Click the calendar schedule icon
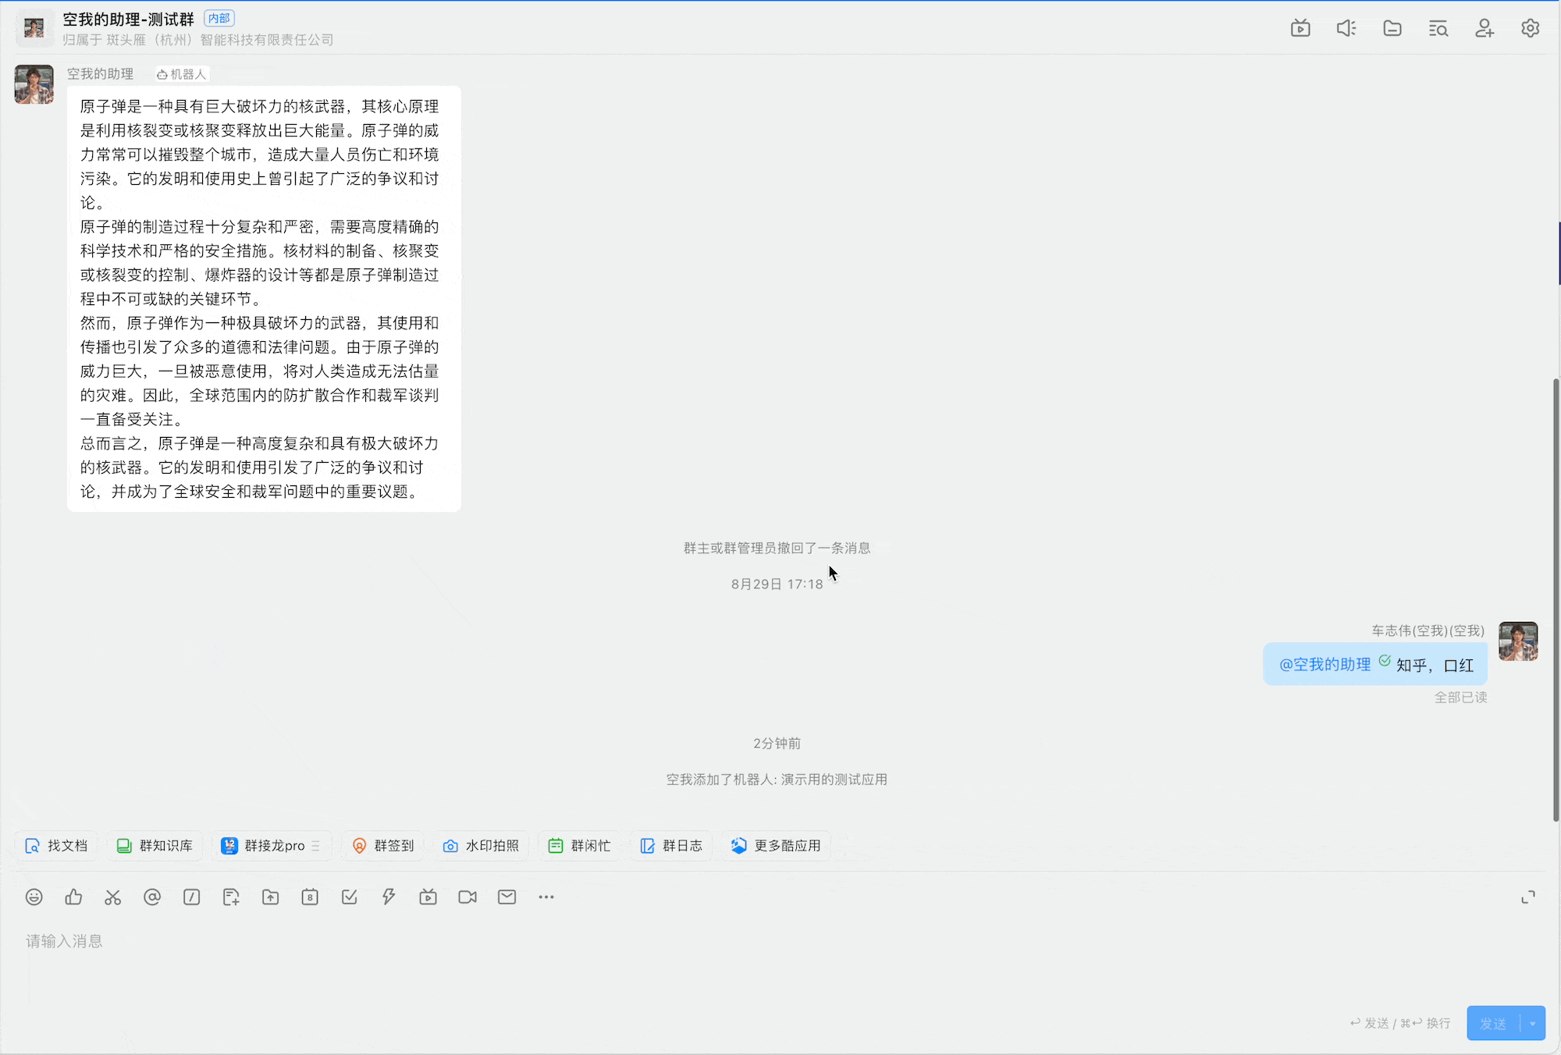The width and height of the screenshot is (1561, 1055). click(310, 897)
